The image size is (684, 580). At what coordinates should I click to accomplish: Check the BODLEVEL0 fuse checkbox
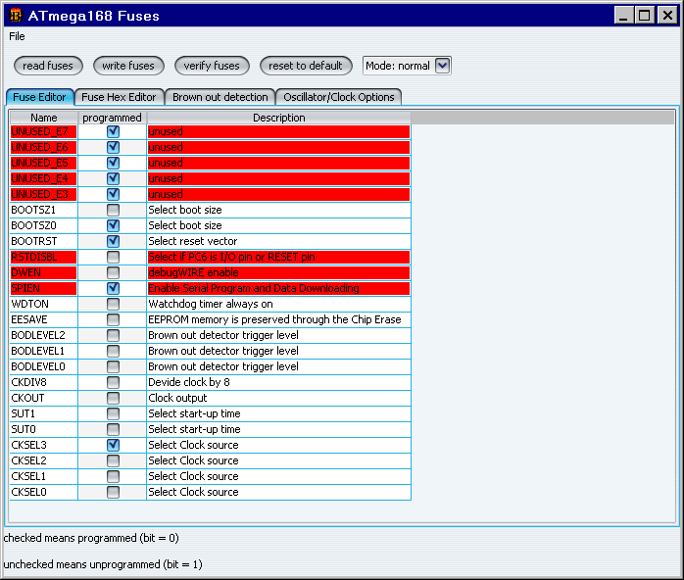pos(113,367)
